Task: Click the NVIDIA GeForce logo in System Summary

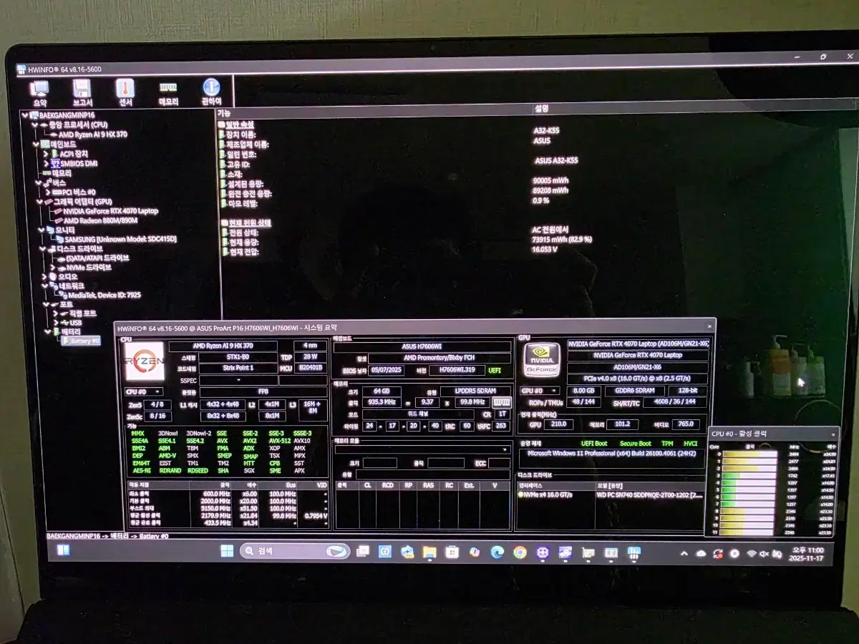Action: [541, 360]
